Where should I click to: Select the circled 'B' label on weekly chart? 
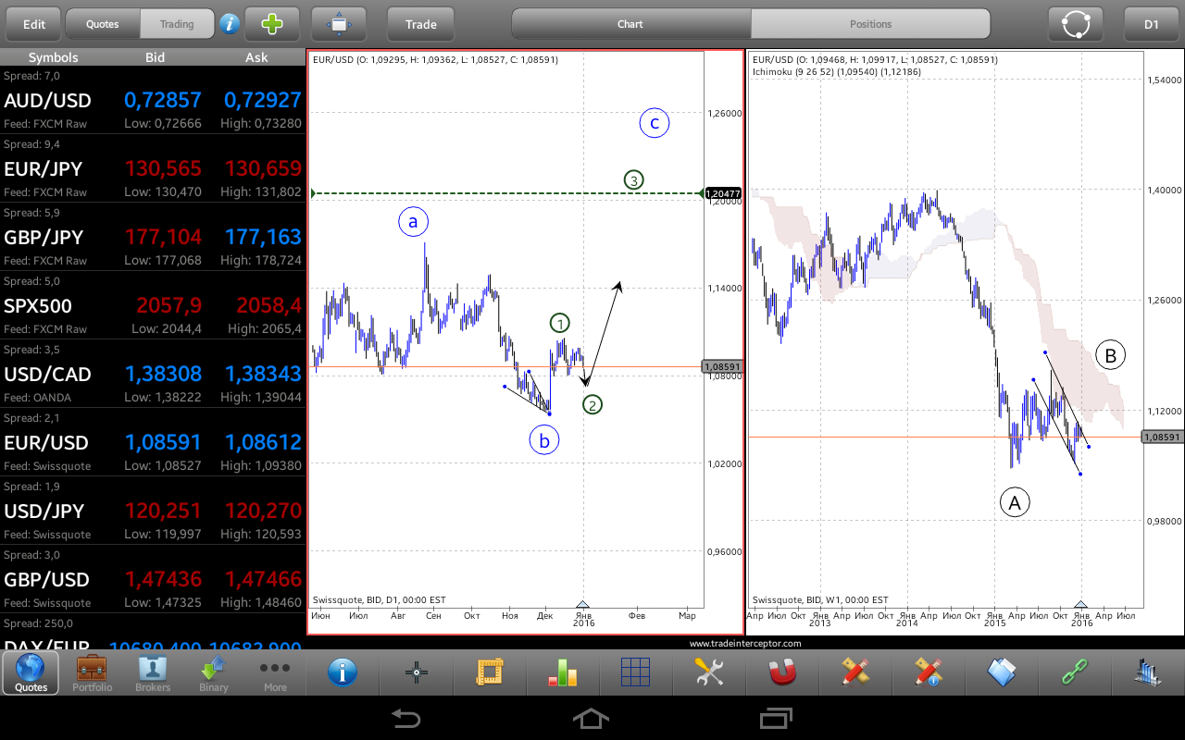(1110, 354)
